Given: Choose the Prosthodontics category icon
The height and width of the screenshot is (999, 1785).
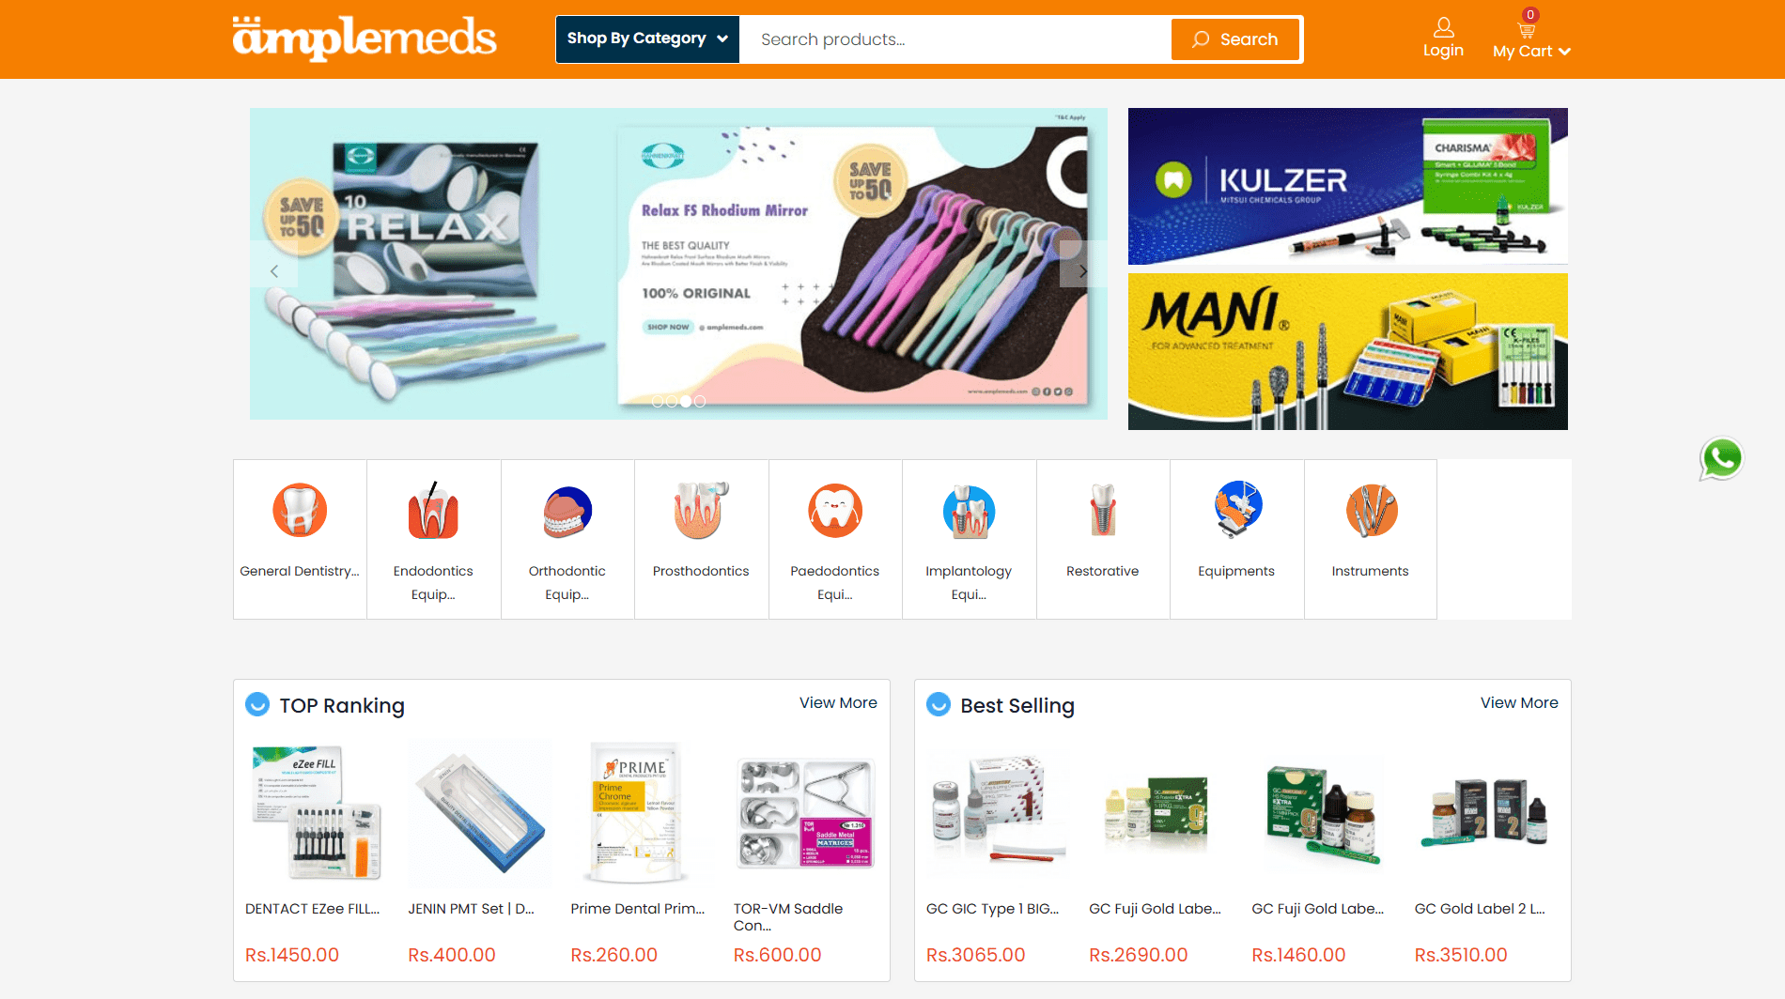Looking at the screenshot, I should tap(701, 511).
